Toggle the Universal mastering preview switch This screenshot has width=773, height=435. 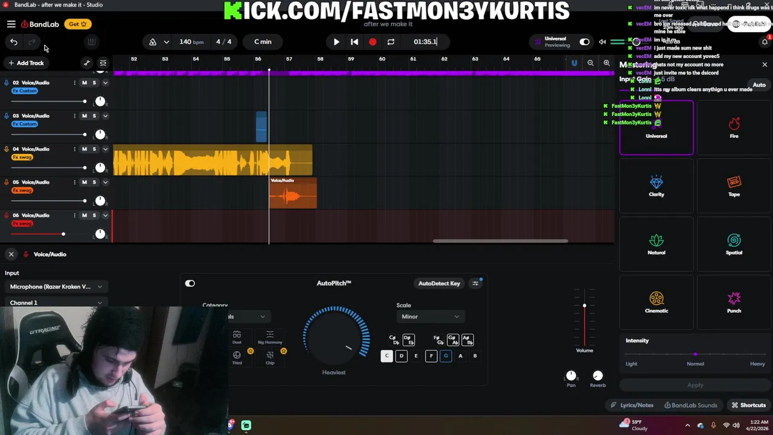point(585,42)
